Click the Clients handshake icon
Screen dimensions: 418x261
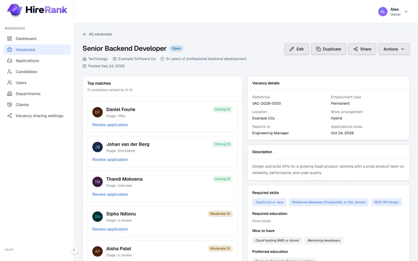(9, 105)
